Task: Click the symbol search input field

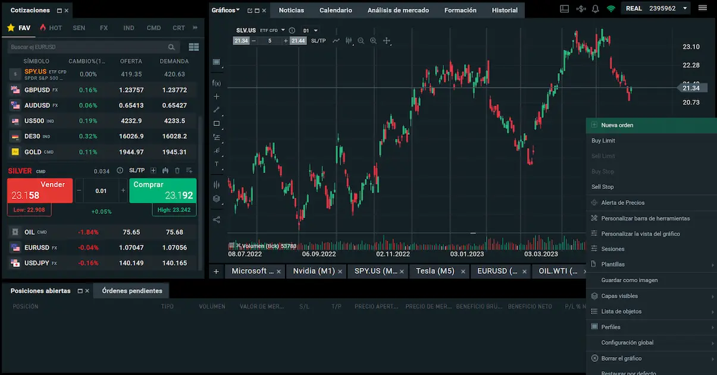Action: (x=88, y=47)
